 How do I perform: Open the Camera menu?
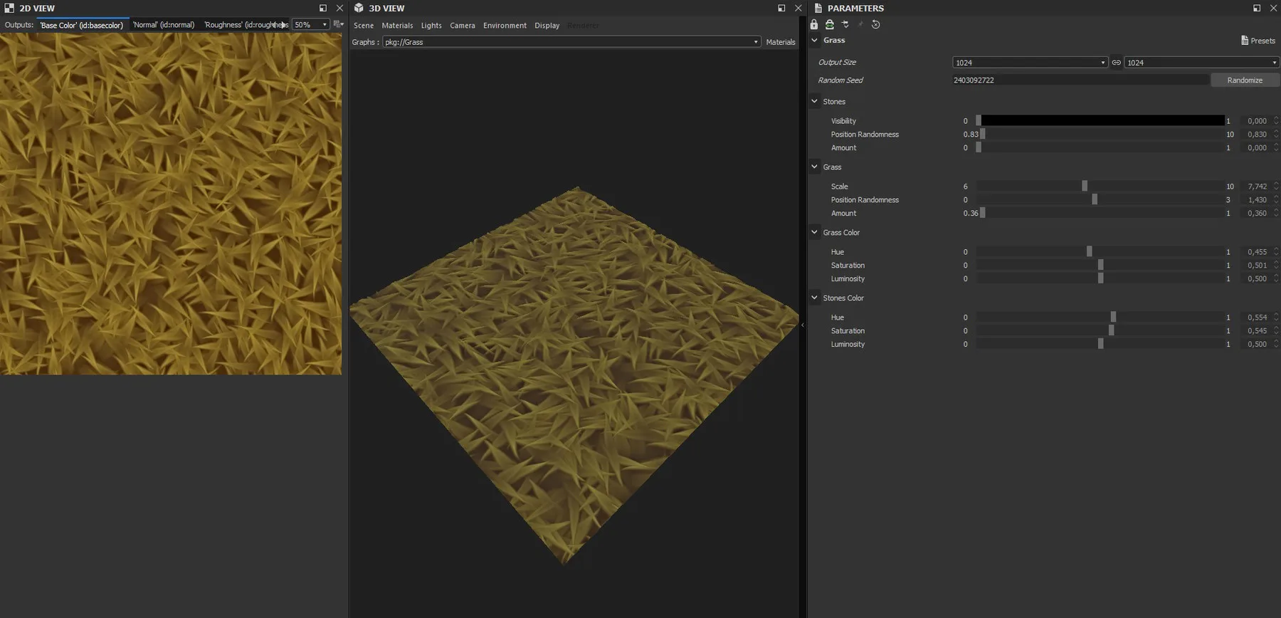pos(463,26)
